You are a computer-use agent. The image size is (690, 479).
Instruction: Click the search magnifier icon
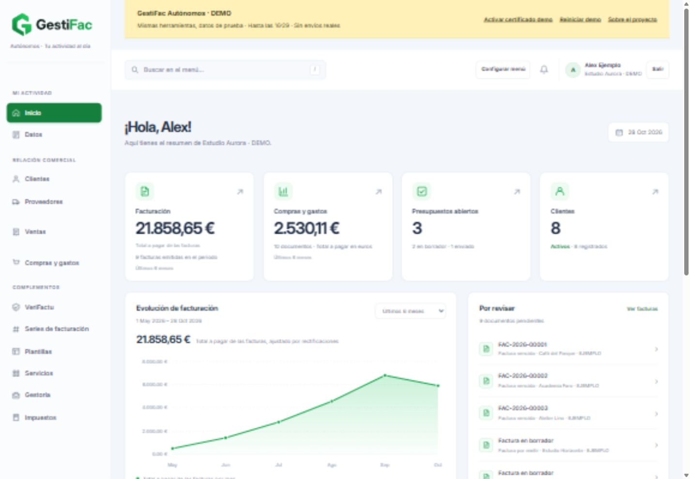point(135,70)
